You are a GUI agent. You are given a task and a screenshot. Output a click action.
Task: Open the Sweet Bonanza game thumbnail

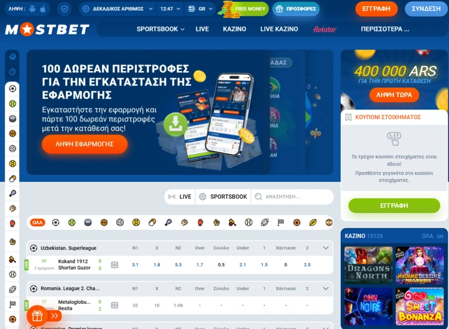click(419, 307)
